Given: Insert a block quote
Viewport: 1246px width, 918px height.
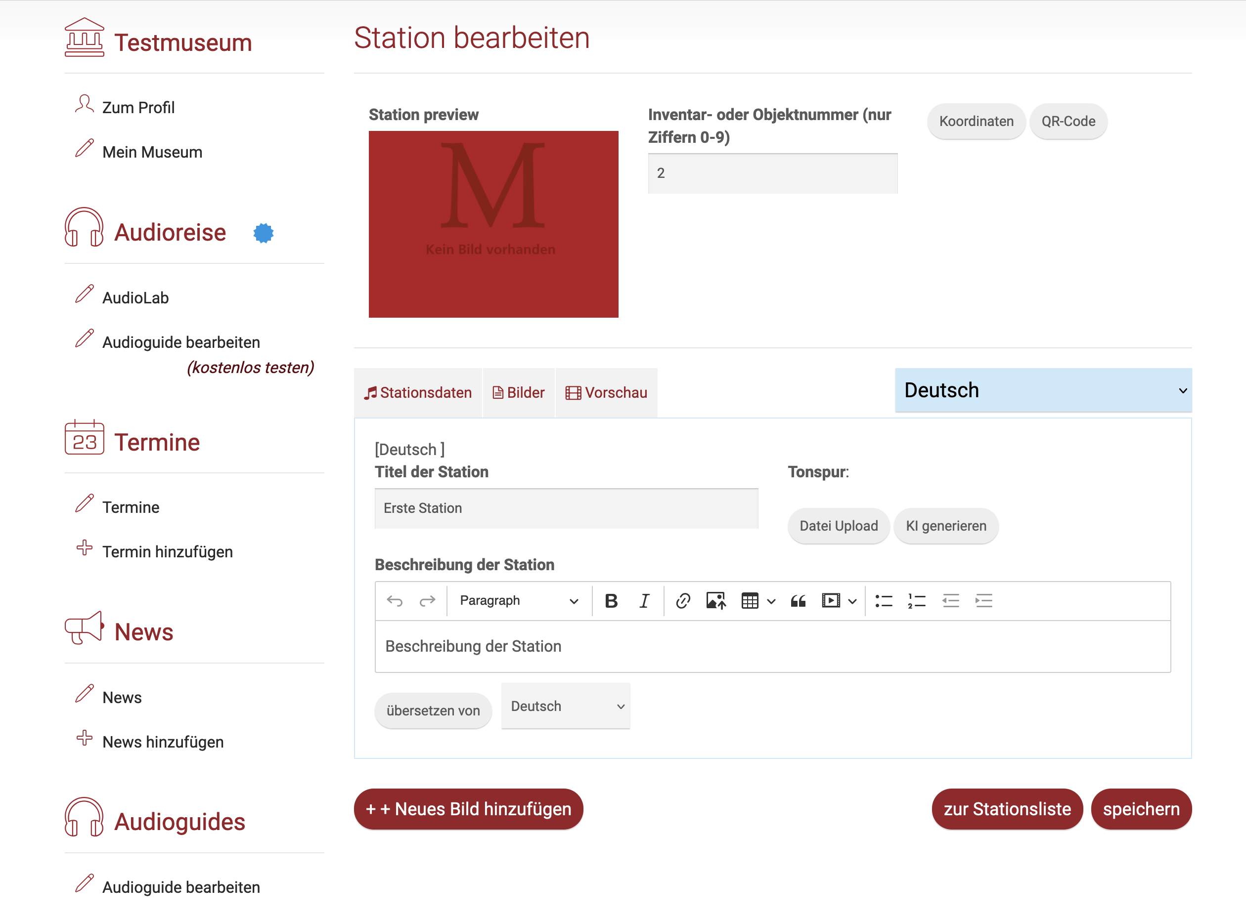Looking at the screenshot, I should (x=798, y=601).
